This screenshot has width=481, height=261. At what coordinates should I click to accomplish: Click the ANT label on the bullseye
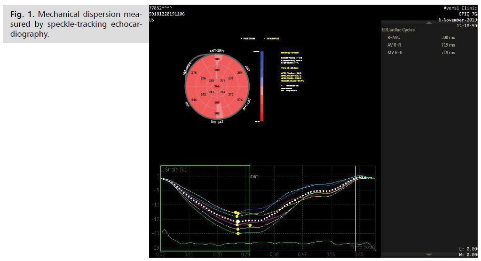pyautogui.click(x=247, y=68)
